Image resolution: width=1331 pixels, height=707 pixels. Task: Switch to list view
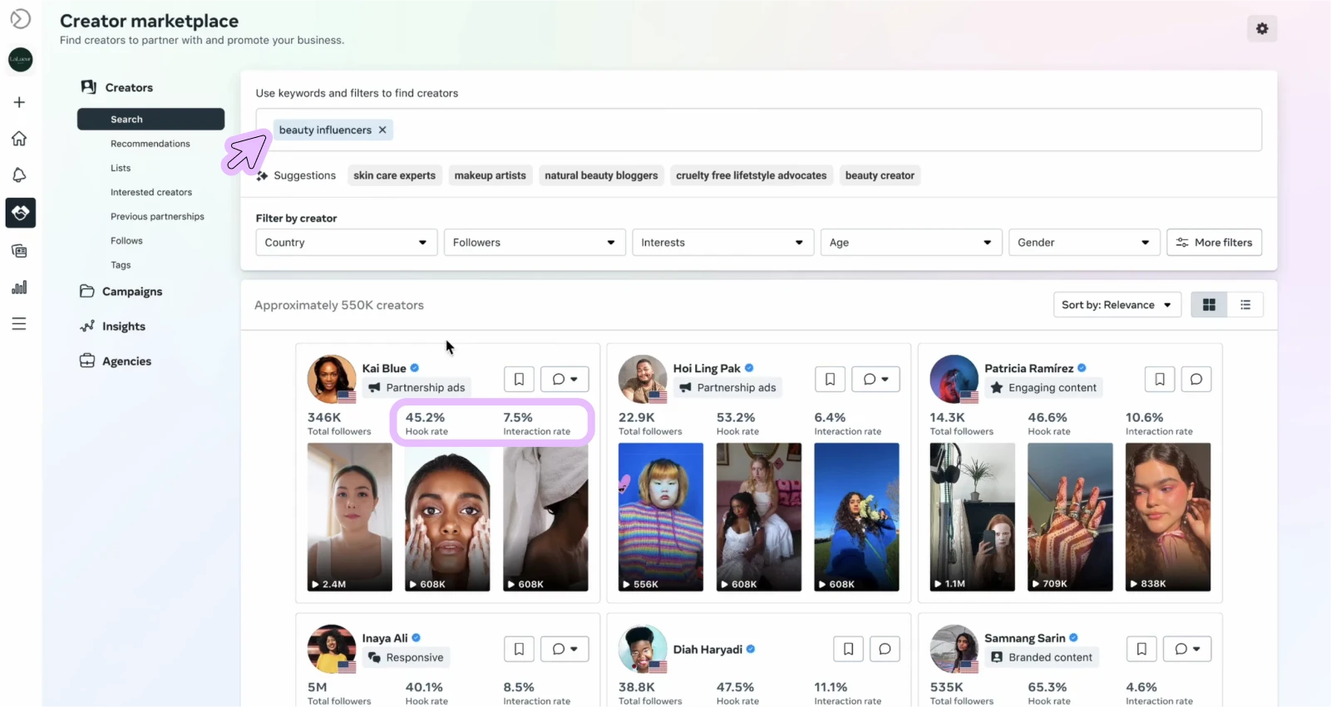tap(1245, 305)
